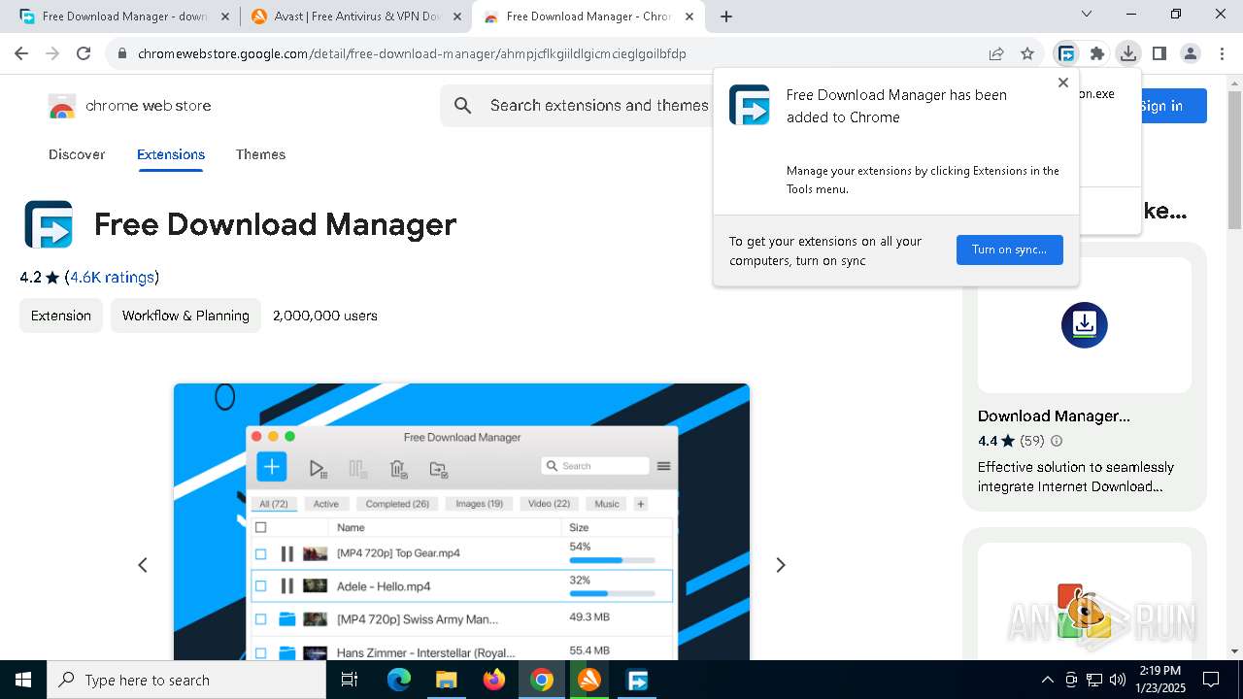
Task: Focus the Search extensions and themes field
Action: 599,105
